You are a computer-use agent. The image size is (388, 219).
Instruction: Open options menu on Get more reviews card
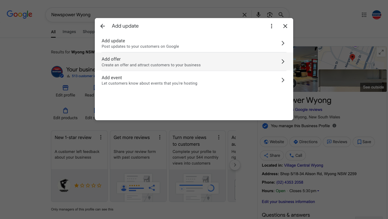(160, 137)
